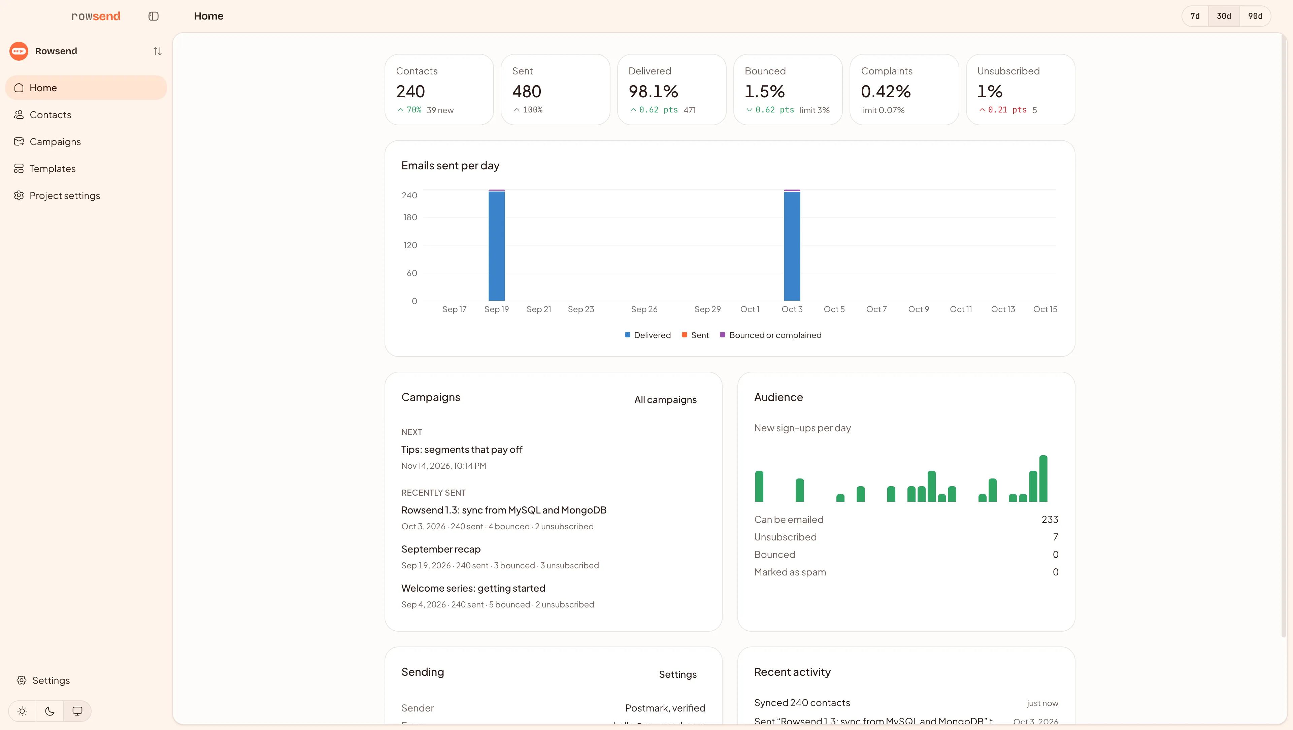Open the All campaigns link
Viewport: 1293px width, 730px height.
coord(665,400)
